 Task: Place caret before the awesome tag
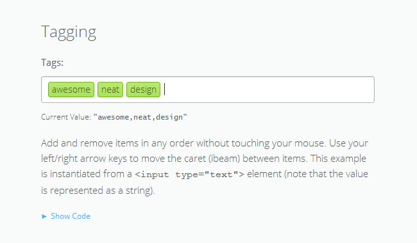point(46,90)
